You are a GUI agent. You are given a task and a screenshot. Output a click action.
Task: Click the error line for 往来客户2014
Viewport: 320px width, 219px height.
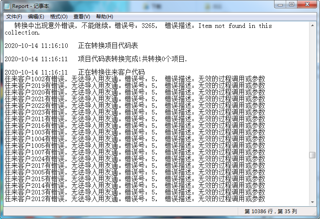click(135, 185)
